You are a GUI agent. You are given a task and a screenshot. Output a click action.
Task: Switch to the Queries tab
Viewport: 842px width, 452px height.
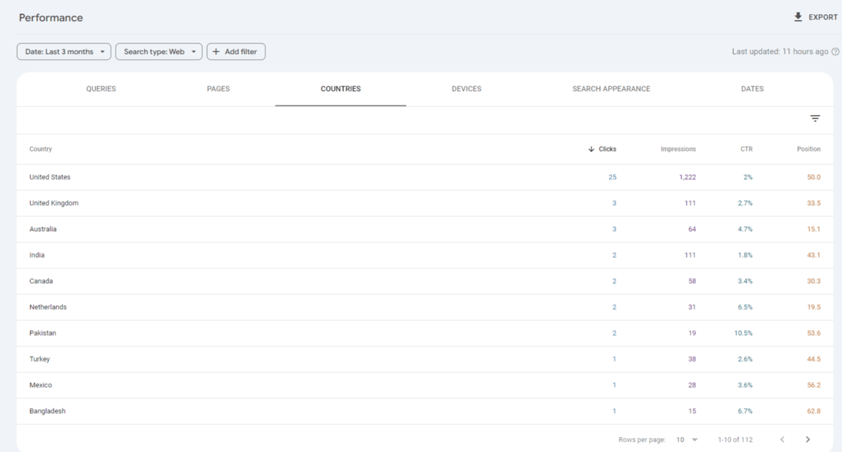101,89
